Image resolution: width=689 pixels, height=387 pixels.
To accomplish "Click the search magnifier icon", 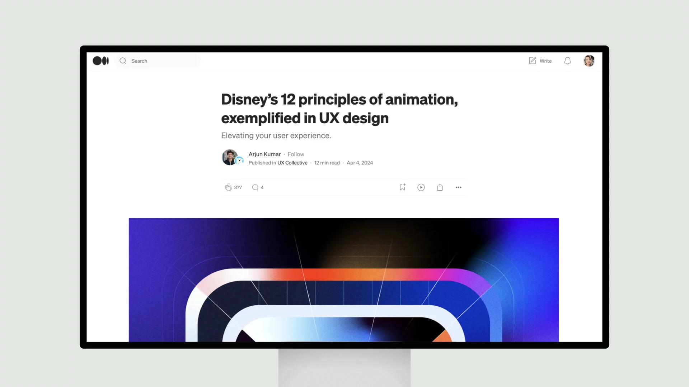I will coord(123,61).
